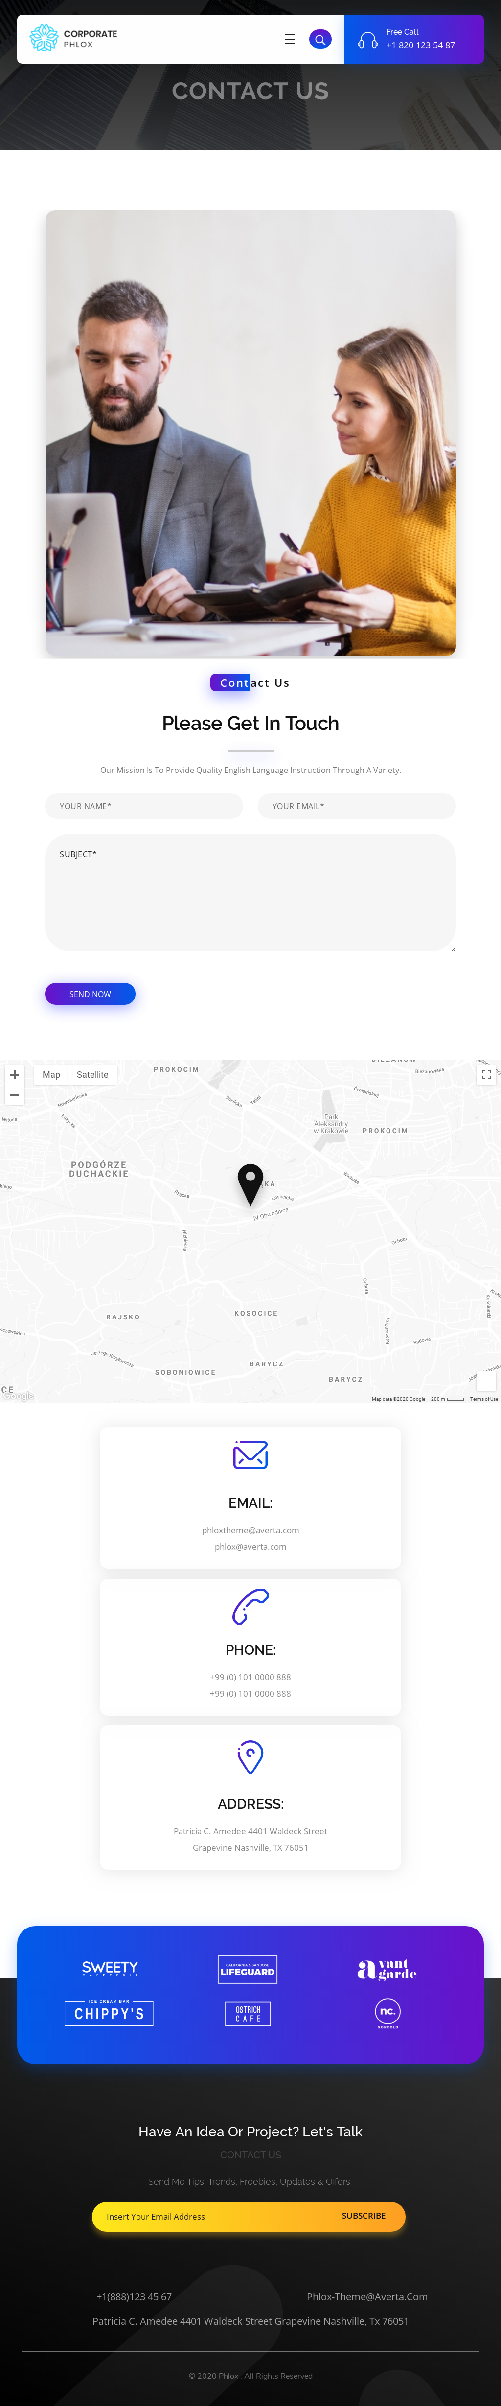The height and width of the screenshot is (2406, 501).
Task: Select the Map view tab
Action: tap(51, 1075)
